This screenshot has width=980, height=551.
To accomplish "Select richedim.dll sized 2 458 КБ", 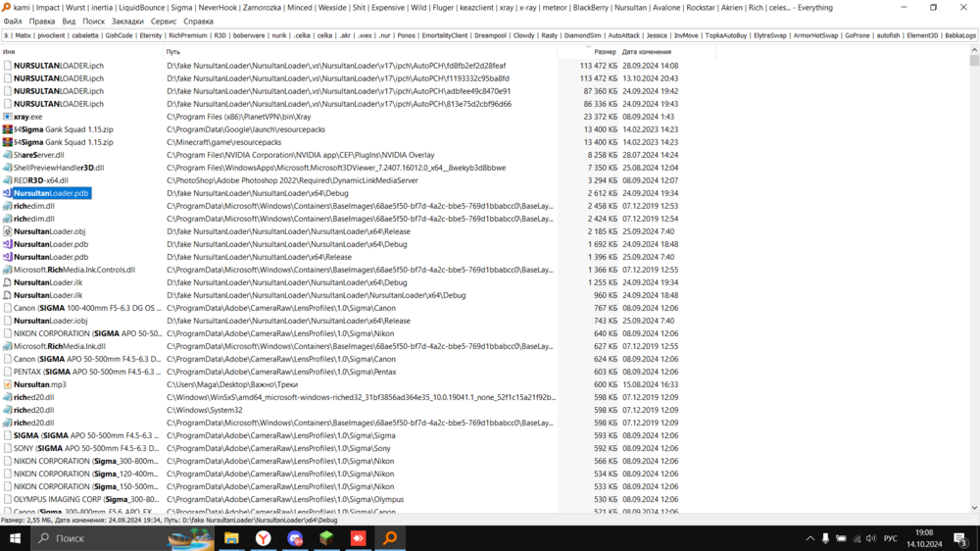I will pyautogui.click(x=33, y=206).
